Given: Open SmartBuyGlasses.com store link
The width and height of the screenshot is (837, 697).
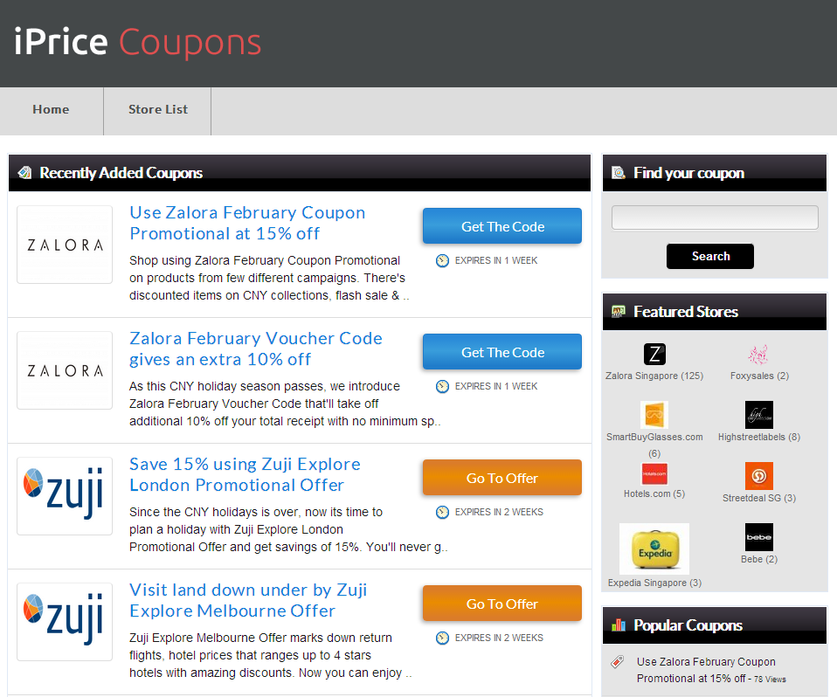Looking at the screenshot, I should point(654,445).
